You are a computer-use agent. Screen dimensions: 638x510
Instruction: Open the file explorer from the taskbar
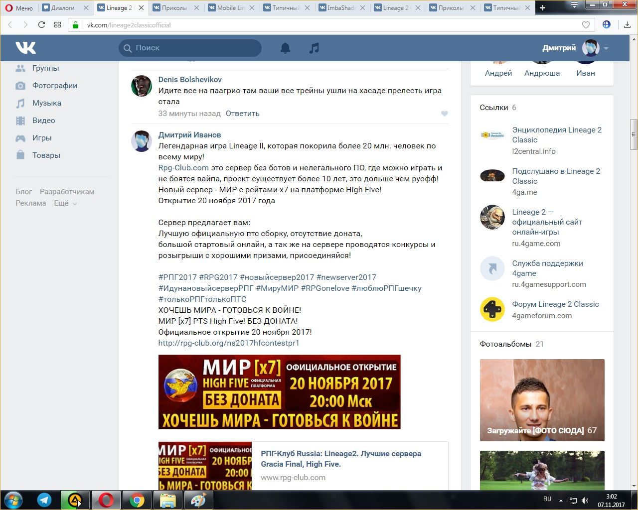click(x=167, y=500)
